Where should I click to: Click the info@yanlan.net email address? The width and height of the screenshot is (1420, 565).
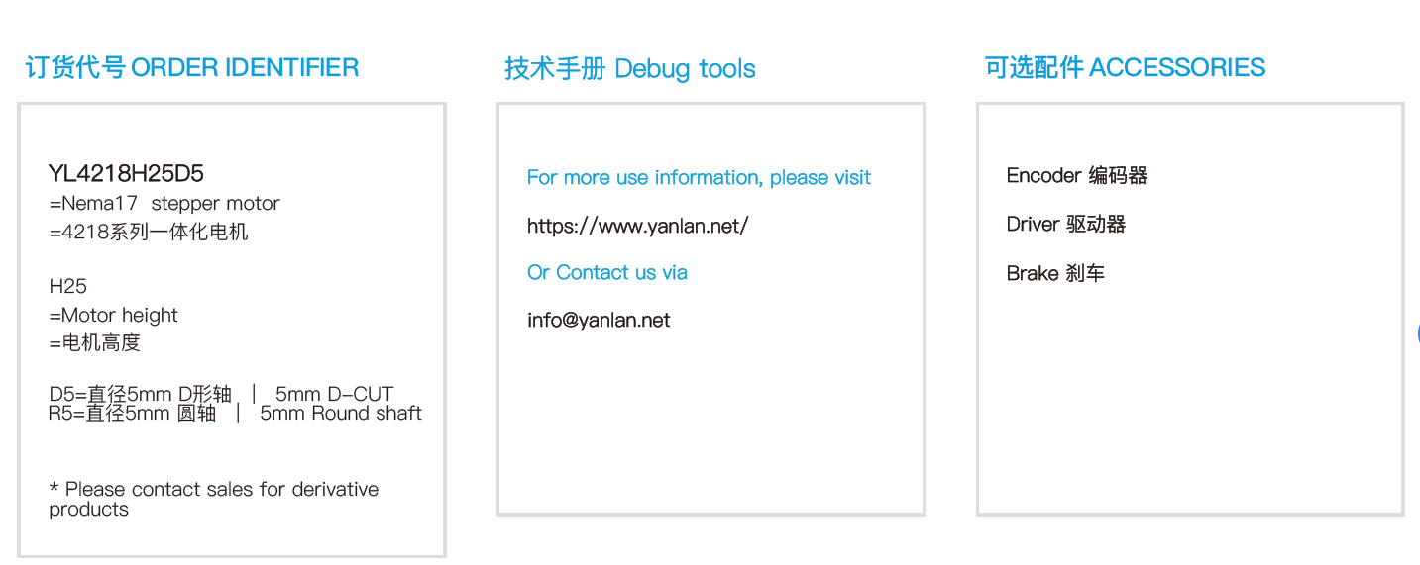(599, 321)
